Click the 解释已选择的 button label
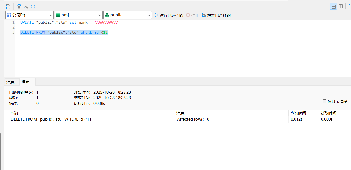 click(219, 15)
